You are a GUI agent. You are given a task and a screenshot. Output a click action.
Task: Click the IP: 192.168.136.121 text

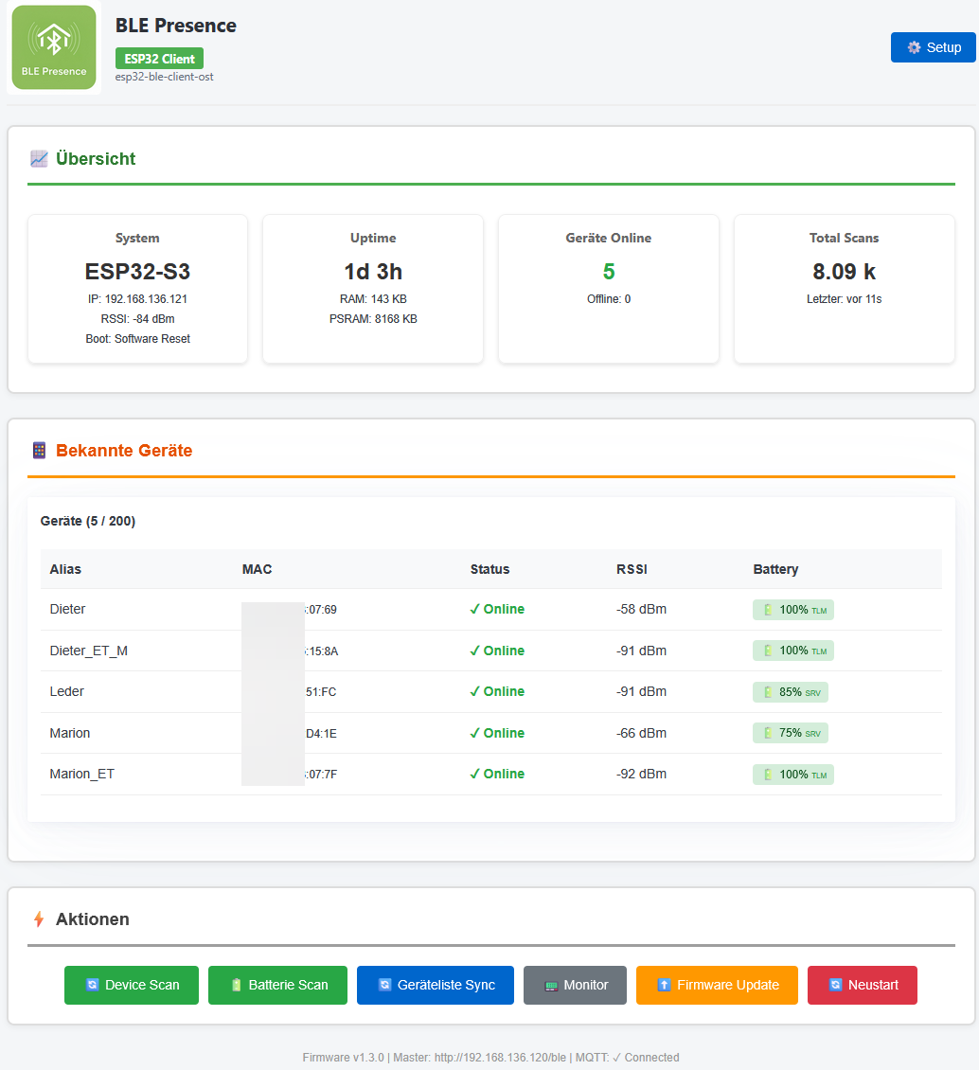(x=138, y=299)
